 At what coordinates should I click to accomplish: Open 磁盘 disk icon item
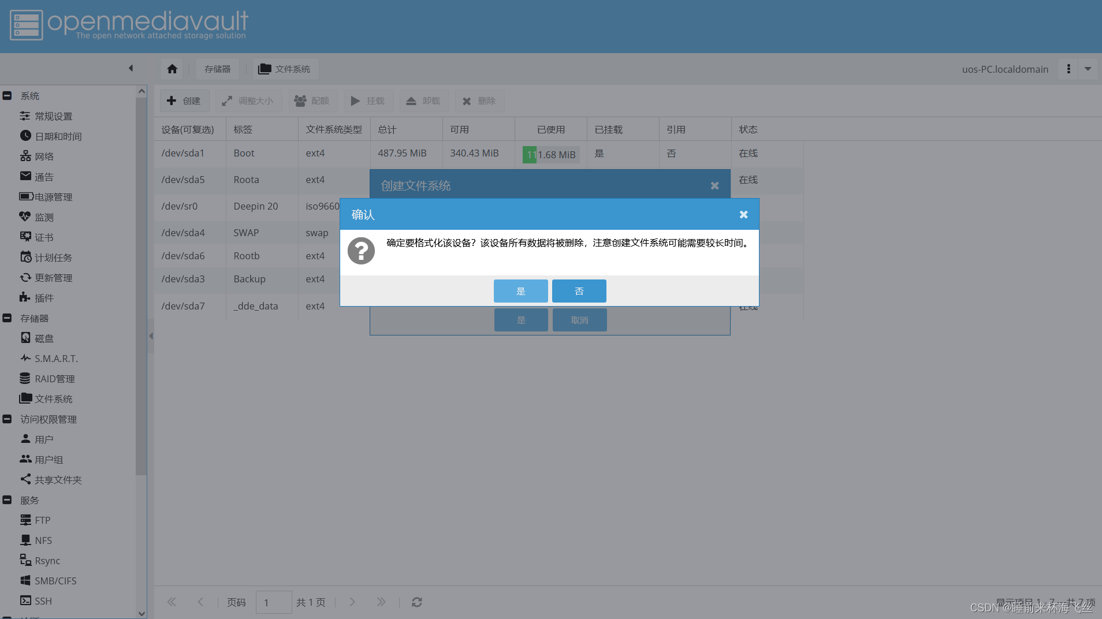click(x=37, y=338)
